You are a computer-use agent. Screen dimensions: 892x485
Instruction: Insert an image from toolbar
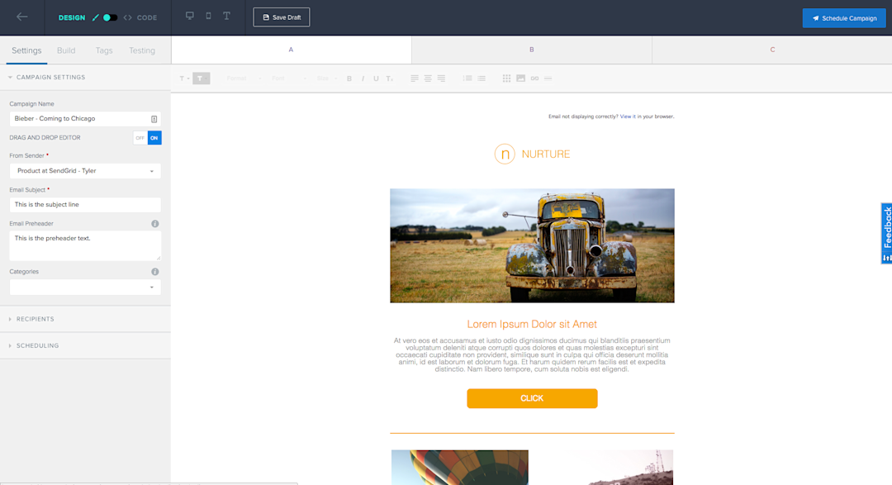click(520, 78)
